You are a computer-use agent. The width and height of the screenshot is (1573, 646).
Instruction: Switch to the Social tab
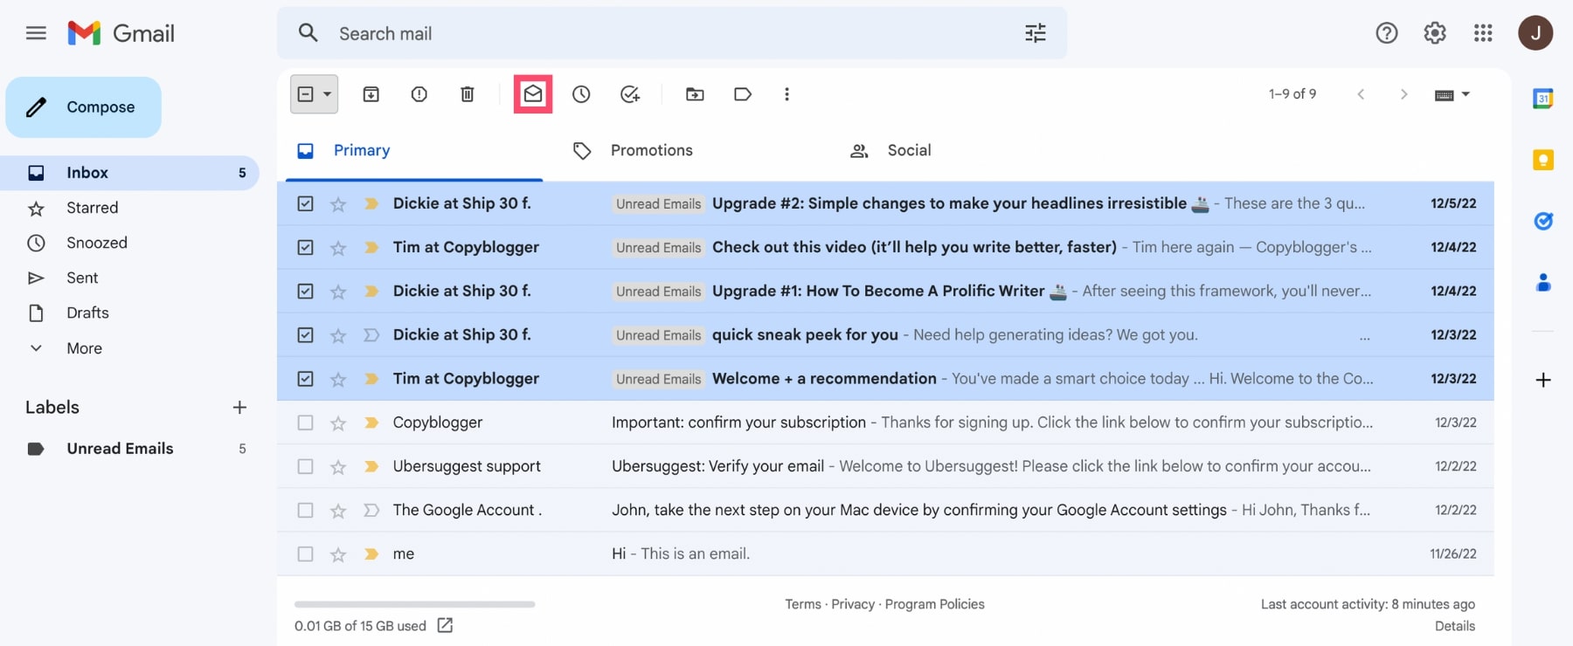[909, 150]
